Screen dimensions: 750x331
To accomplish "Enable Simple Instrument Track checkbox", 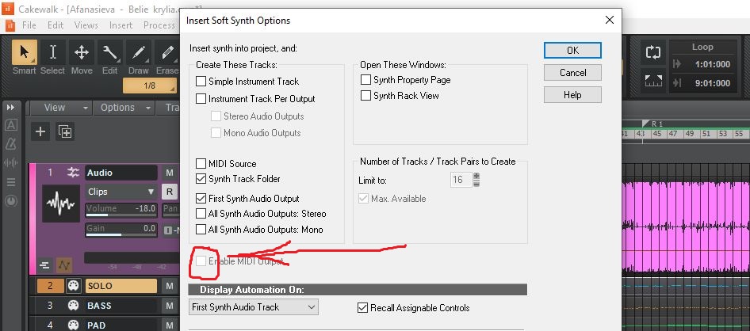I will [x=201, y=82].
